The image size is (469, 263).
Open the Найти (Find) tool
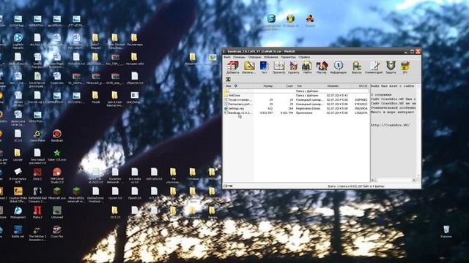click(307, 67)
